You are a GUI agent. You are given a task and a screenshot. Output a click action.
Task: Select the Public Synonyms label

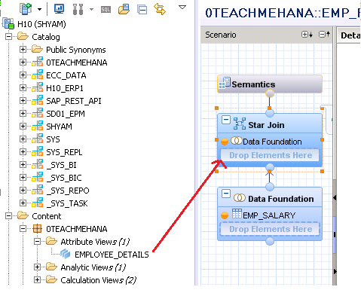[x=76, y=50]
